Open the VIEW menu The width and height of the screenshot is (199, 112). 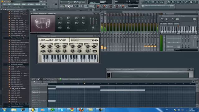(x=24, y=4)
